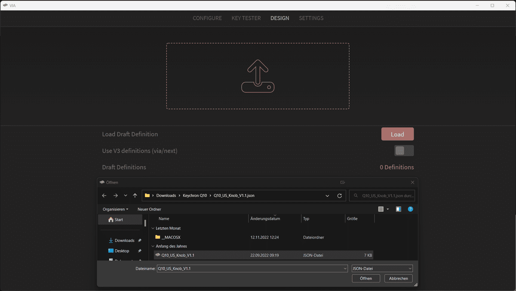Go back in the Öffnen dialog

coord(104,195)
